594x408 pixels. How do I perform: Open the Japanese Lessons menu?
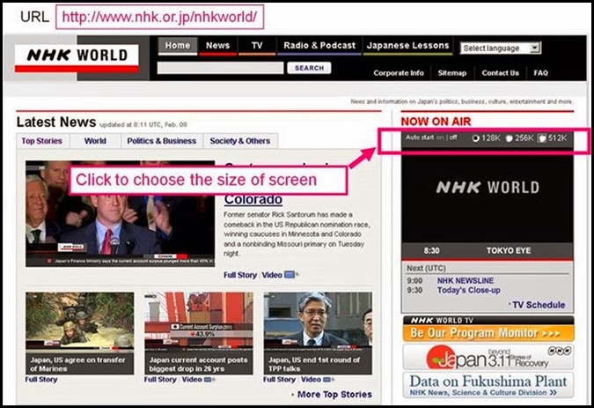tap(407, 46)
